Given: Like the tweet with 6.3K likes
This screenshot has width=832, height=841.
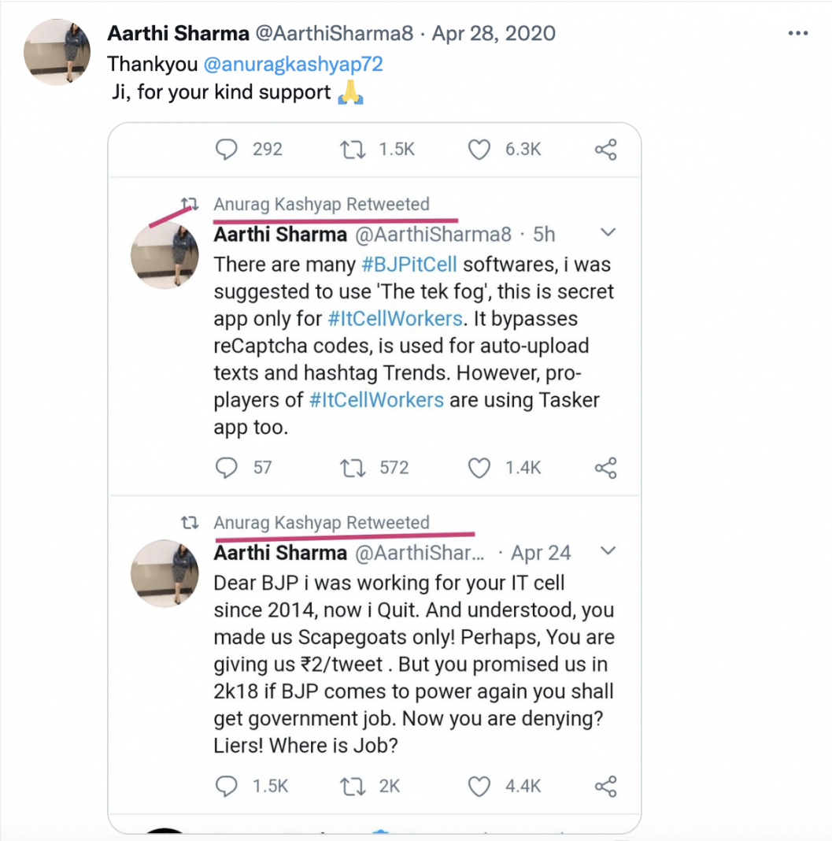Looking at the screenshot, I should pyautogui.click(x=479, y=149).
